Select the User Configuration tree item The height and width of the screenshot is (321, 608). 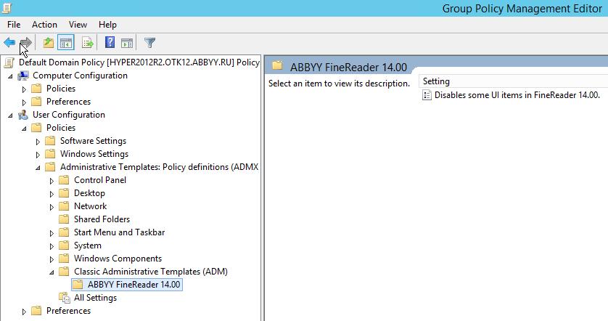pyautogui.click(x=69, y=115)
